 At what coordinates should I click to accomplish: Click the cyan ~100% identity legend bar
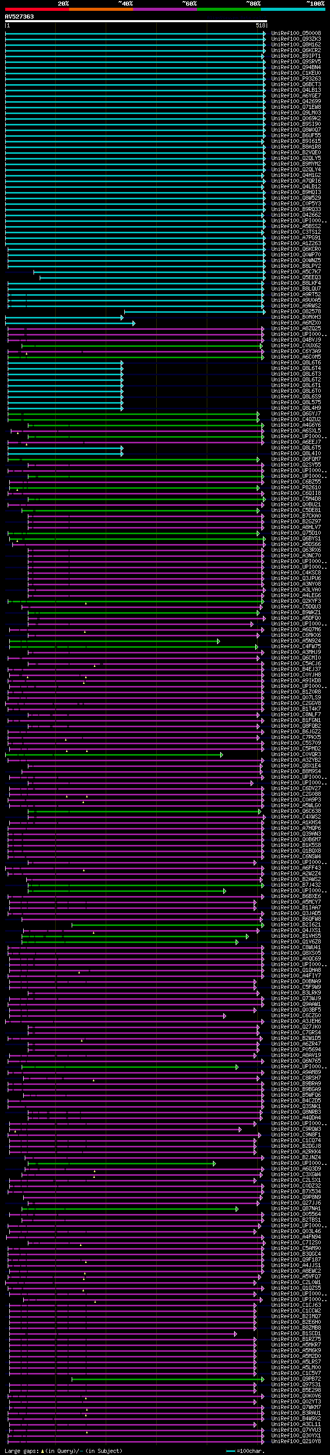[x=293, y=9]
